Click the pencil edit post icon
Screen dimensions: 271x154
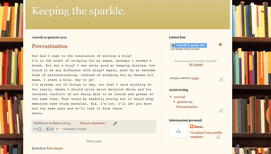click(115, 124)
